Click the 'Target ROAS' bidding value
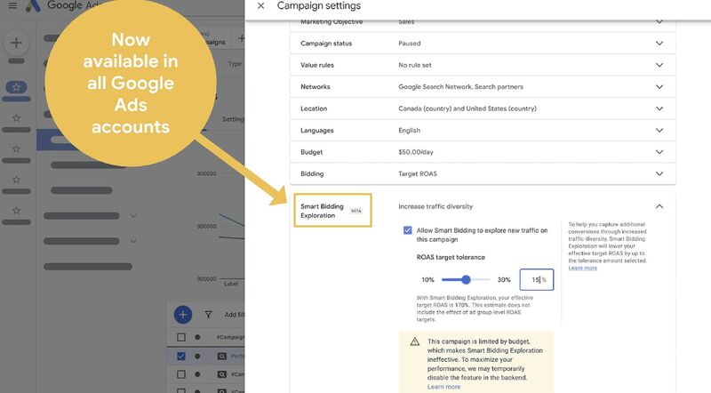The height and width of the screenshot is (393, 711). [418, 173]
